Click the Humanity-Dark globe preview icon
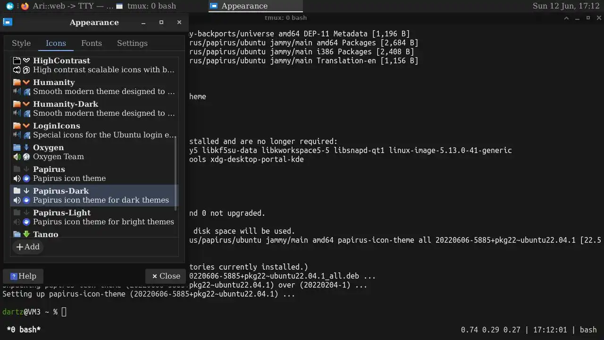604x340 pixels. (26, 113)
